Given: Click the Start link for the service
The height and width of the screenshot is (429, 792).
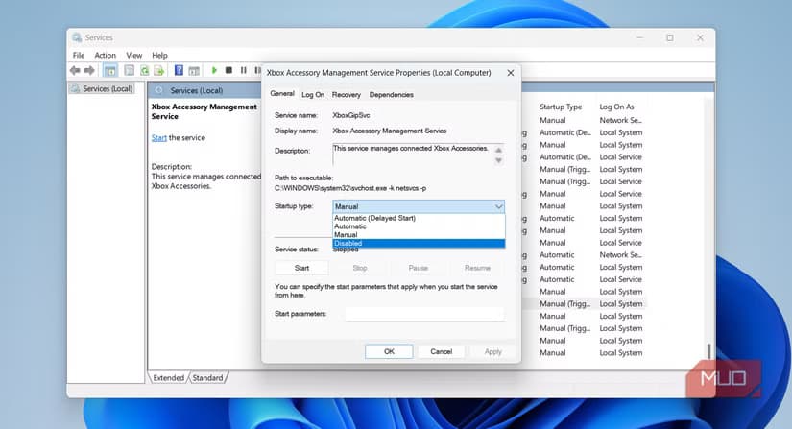Looking at the screenshot, I should (158, 138).
